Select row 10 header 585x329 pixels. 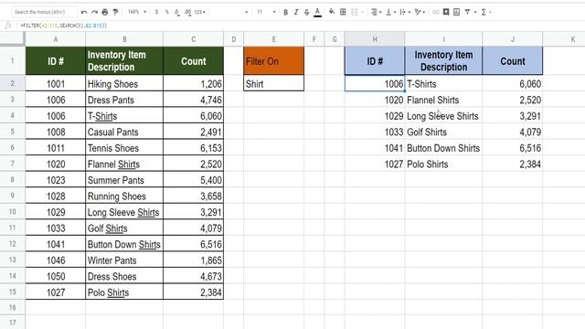(x=12, y=212)
